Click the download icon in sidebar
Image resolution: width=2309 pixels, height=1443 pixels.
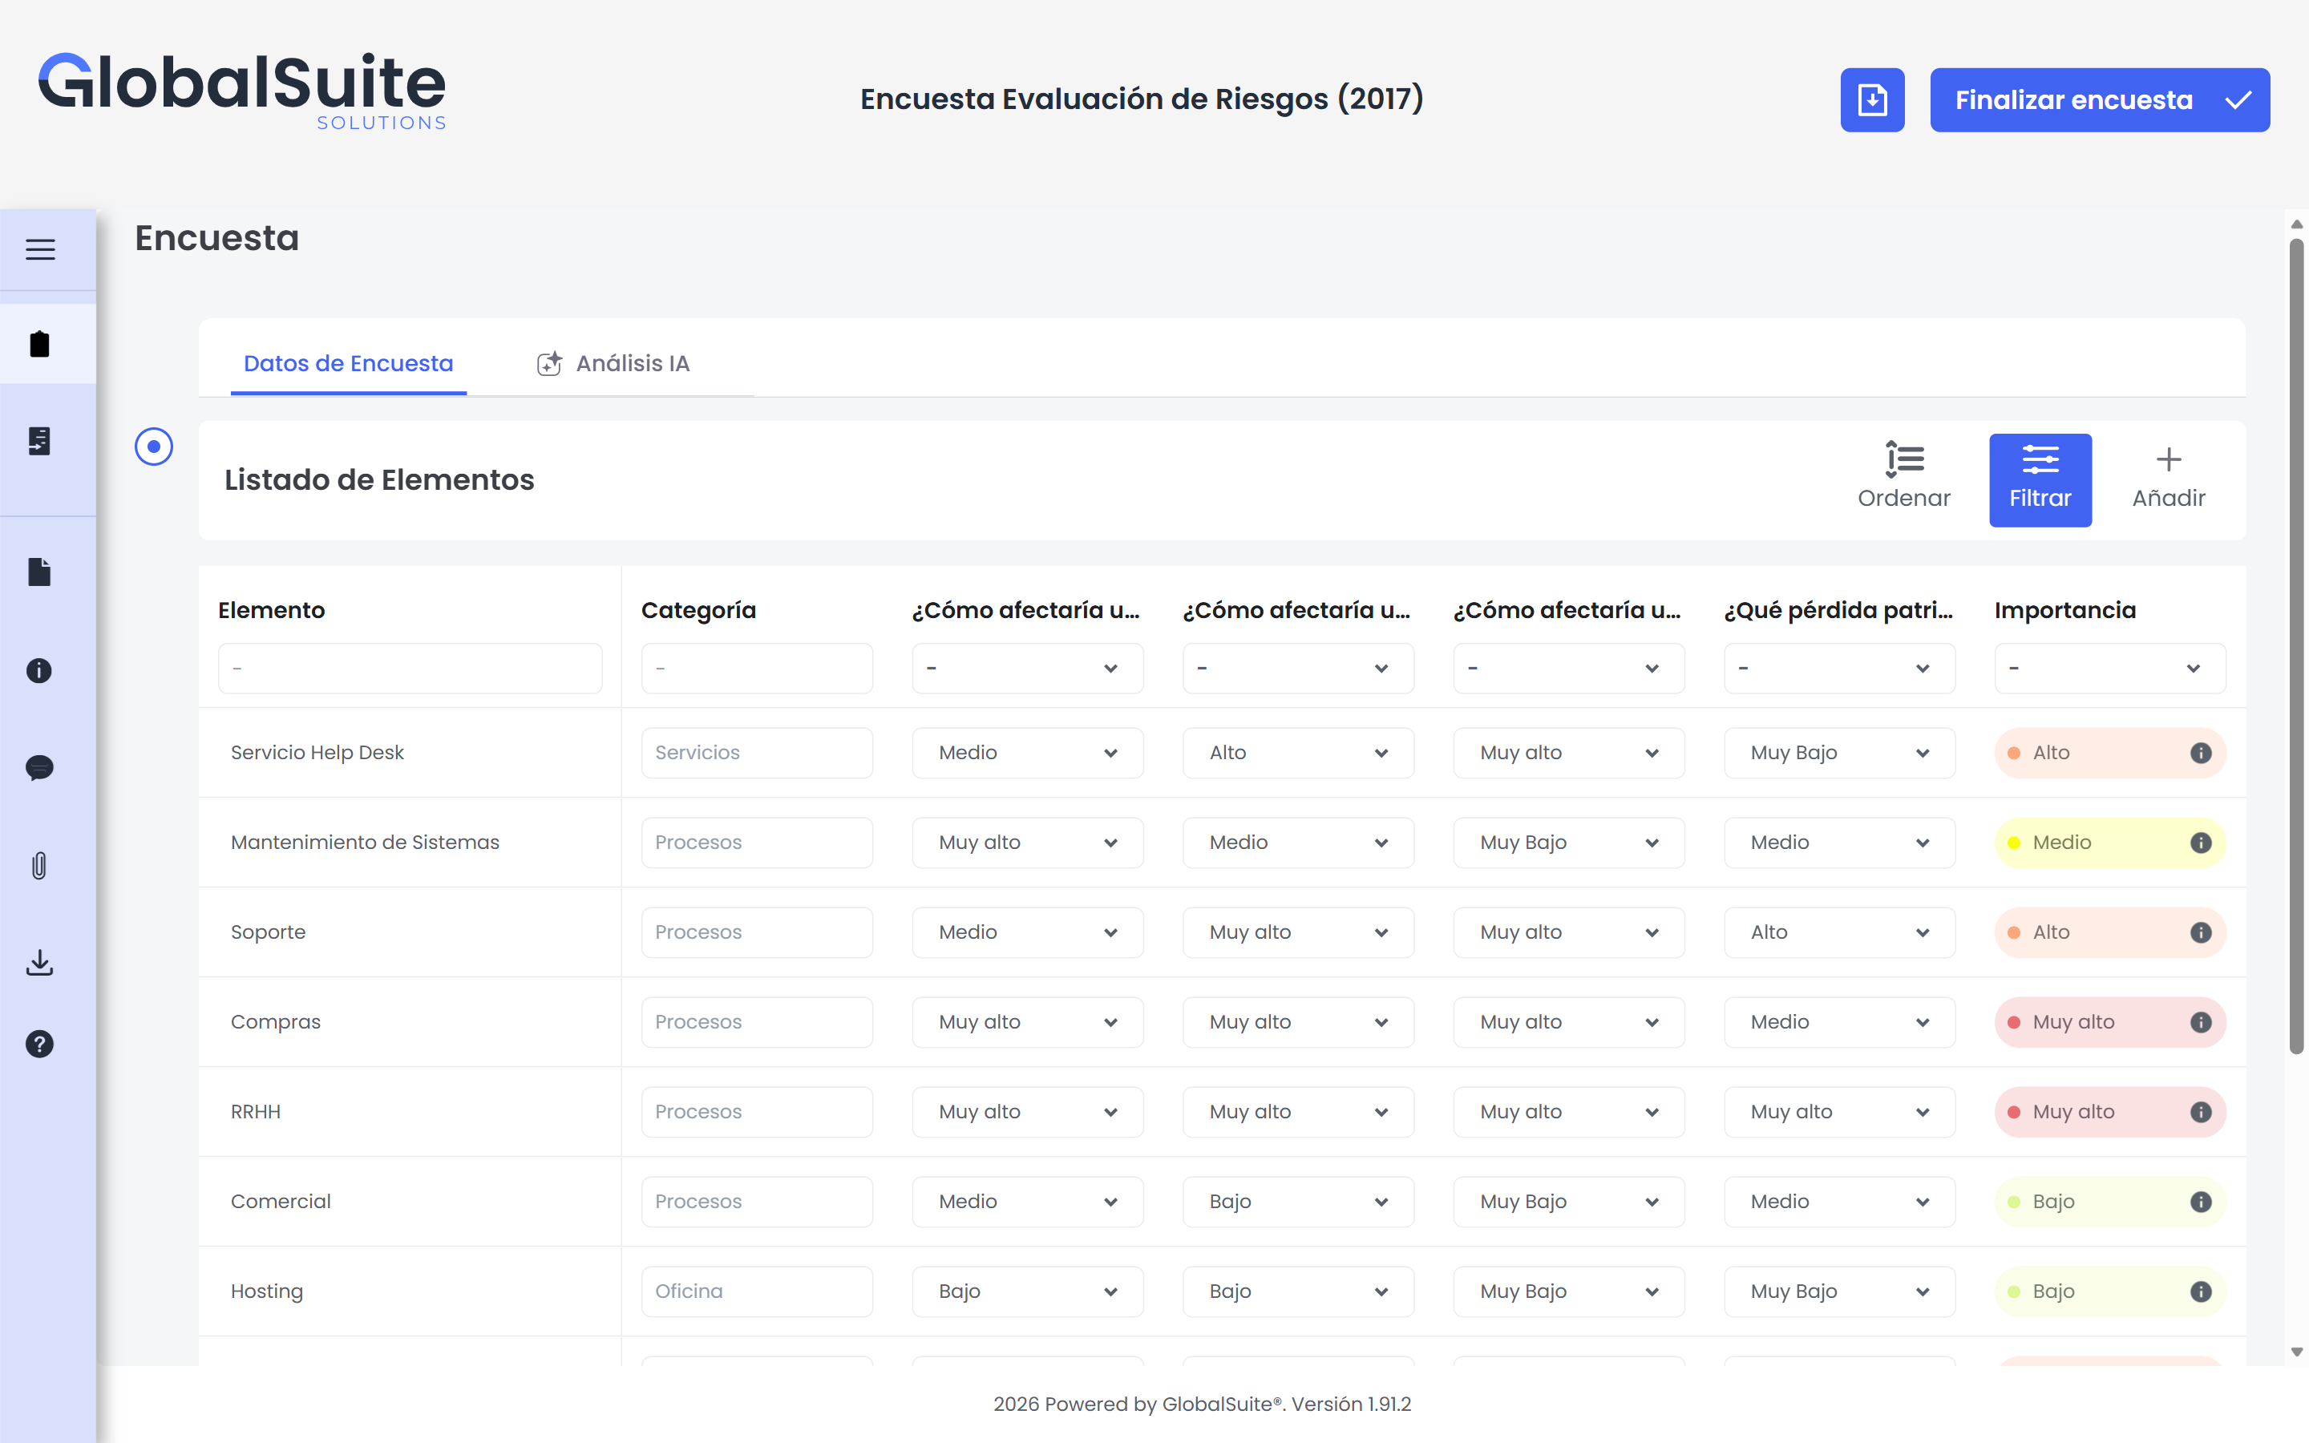point(39,962)
